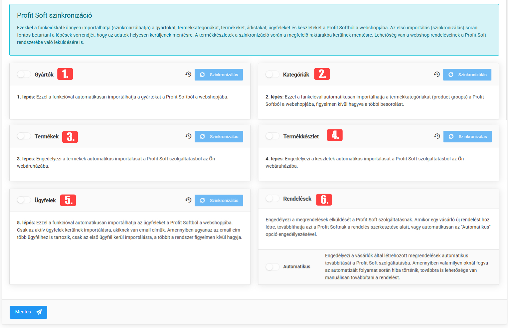Sync Termékkészlet with Szinkronizálás button
Image resolution: width=508 pixels, height=328 pixels.
[x=467, y=136]
